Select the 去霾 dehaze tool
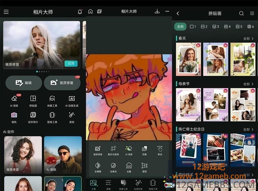 click(129, 167)
